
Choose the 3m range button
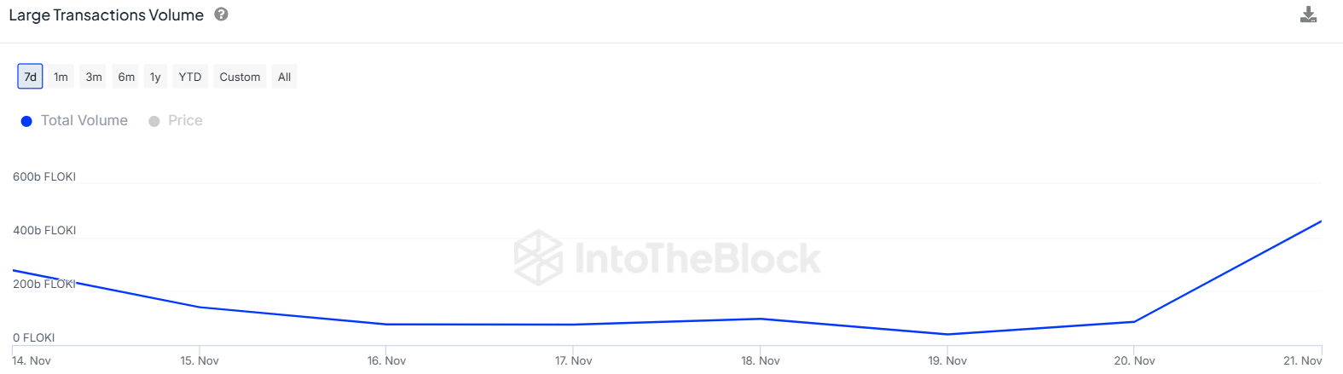[94, 77]
